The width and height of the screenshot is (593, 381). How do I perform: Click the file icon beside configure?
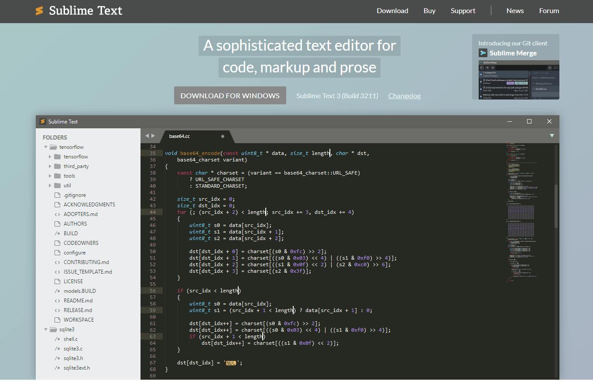(x=57, y=253)
